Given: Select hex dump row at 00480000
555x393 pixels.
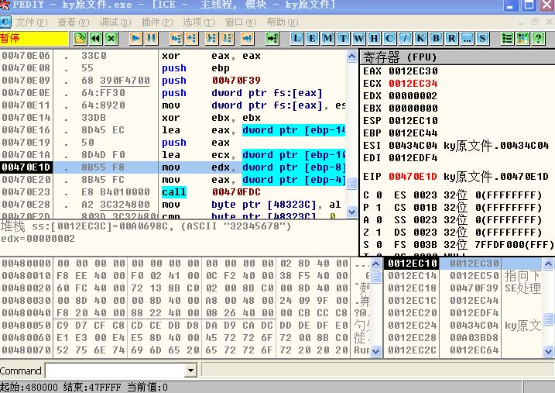Looking at the screenshot, I should [x=185, y=264].
